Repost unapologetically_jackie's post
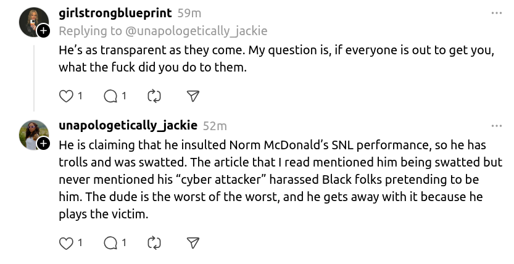This screenshot has width=514, height=264. [x=154, y=243]
